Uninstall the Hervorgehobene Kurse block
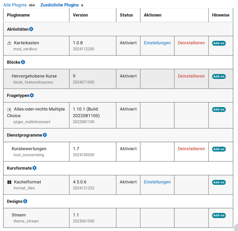The image size is (238, 231). pyautogui.click(x=191, y=76)
